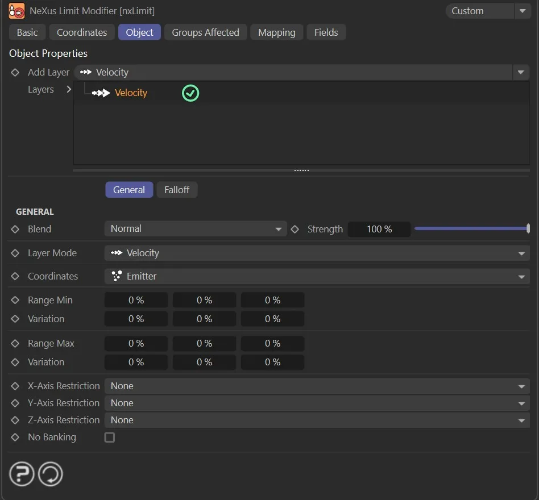Click the NeXus Limit Modifier object icon

[16, 11]
